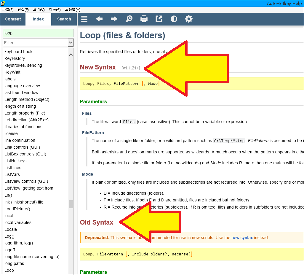Switch to the Search tab
This screenshot has width=304, height=275.
click(64, 19)
